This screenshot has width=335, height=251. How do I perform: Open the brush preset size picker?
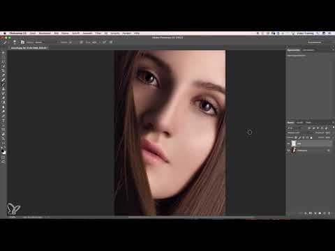[x=15, y=43]
